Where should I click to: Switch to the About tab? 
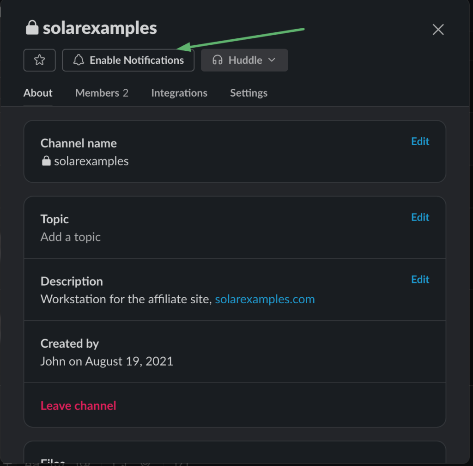[38, 93]
